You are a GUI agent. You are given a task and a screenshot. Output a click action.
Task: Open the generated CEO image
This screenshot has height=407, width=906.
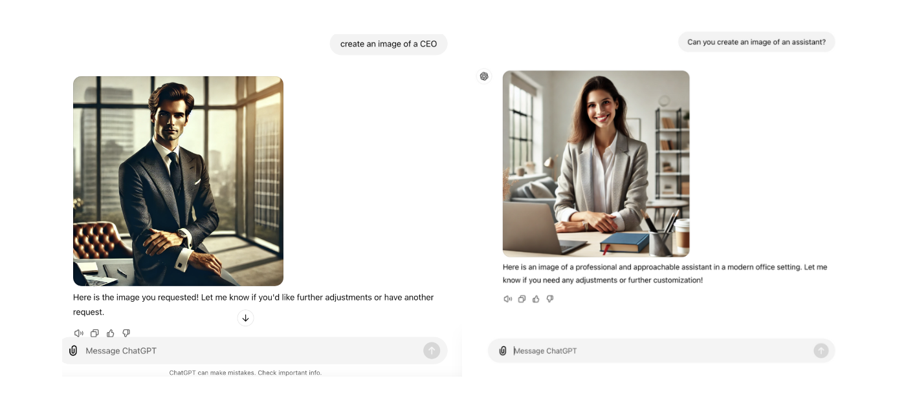[178, 181]
